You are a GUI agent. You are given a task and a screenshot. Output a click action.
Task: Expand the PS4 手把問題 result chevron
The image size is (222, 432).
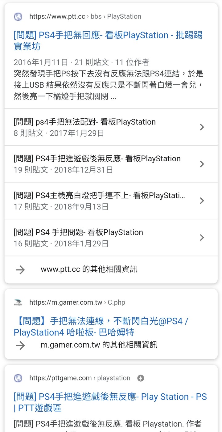tap(202, 237)
